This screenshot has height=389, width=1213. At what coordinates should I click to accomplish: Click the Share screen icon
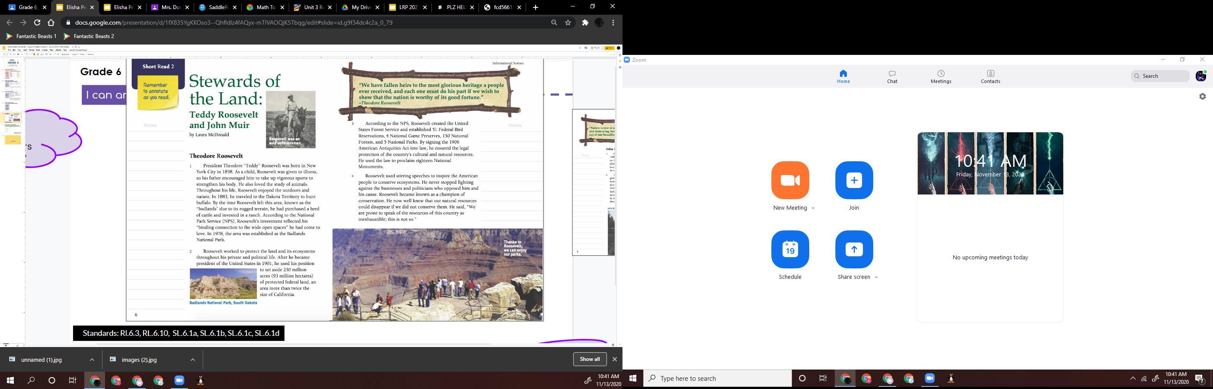pyautogui.click(x=853, y=249)
